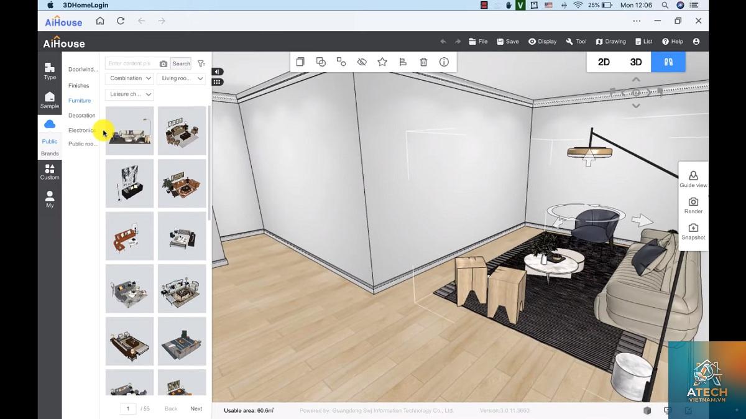Open the Tool menu
The image size is (746, 419).
click(x=576, y=42)
